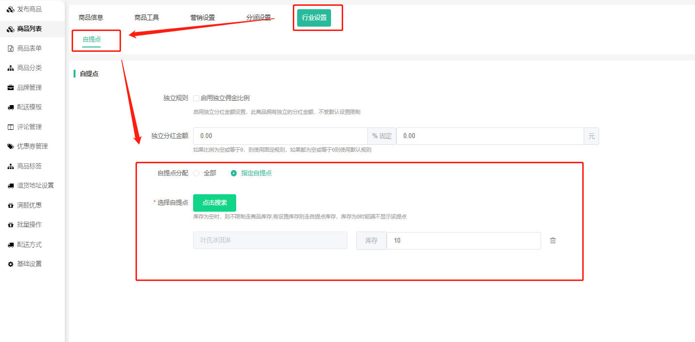Click the 库存 quantity field showing 10
This screenshot has width=695, height=342.
point(464,241)
